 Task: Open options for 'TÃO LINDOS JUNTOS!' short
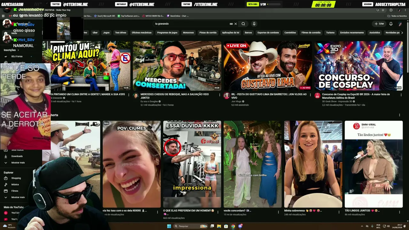[x=399, y=212]
